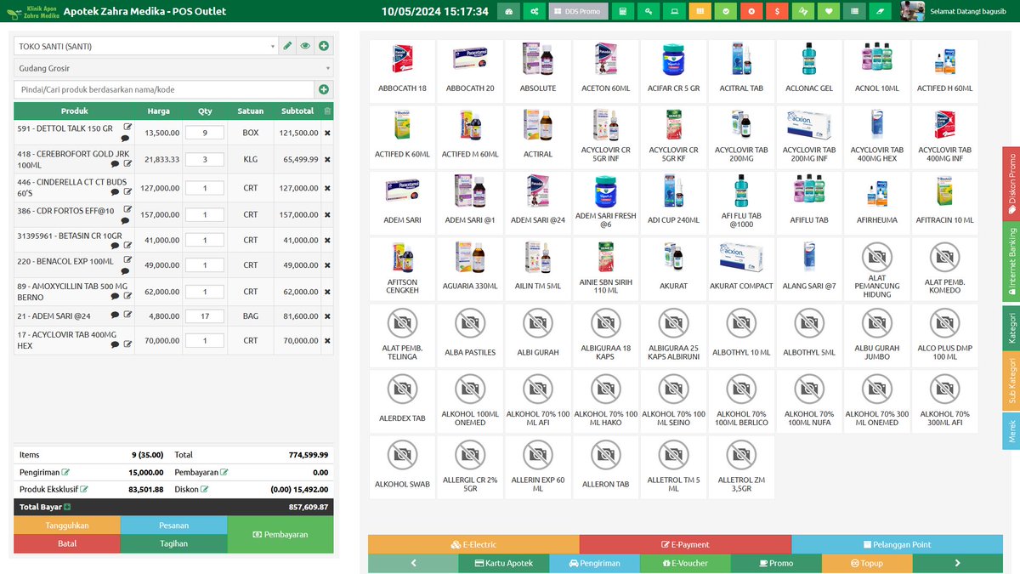Edit customer with the pencil icon
This screenshot has height=574, width=1020.
click(287, 46)
